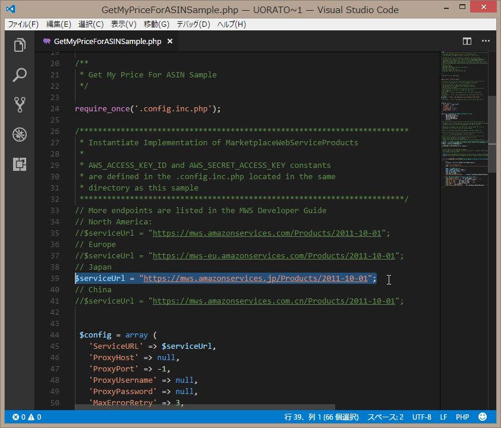Click the 'MaxErrorRetry' key on line 50
Image resolution: width=501 pixels, height=428 pixels.
point(122,402)
